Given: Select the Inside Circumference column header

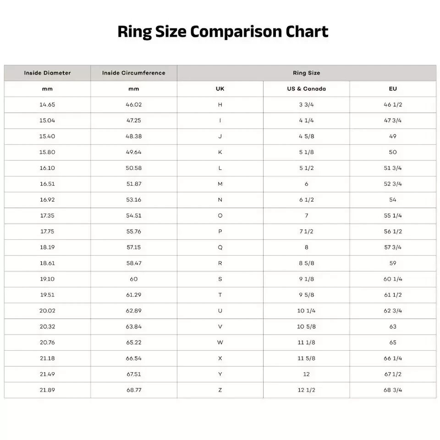Looking at the screenshot, I should point(134,73).
